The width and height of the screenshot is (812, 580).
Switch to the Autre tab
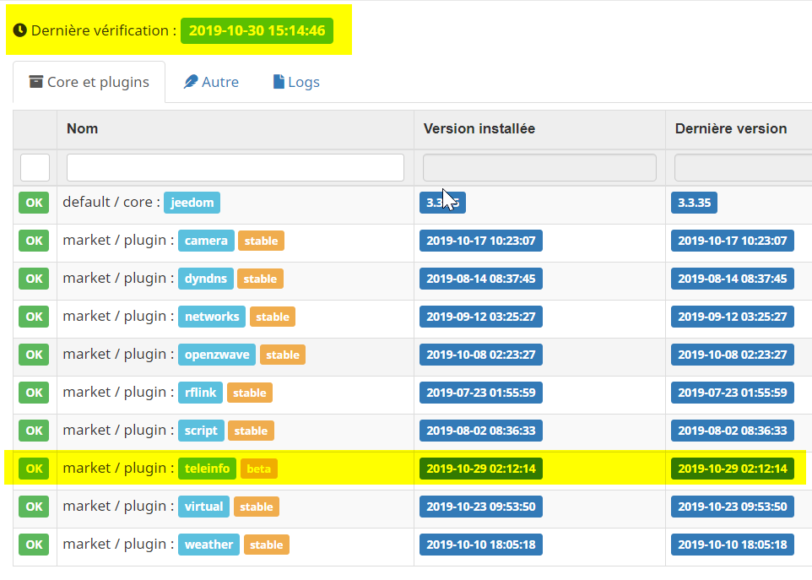211,83
